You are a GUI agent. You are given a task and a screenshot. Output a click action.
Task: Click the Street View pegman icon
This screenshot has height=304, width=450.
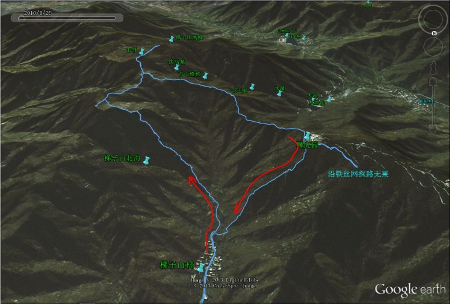[433, 68]
